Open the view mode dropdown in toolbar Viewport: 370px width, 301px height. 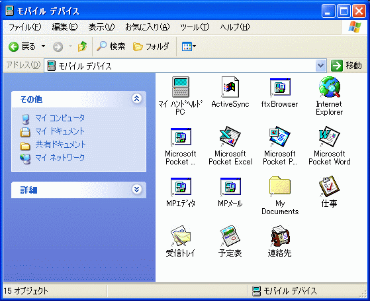click(189, 46)
